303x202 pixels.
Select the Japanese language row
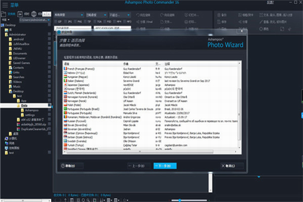[150, 85]
